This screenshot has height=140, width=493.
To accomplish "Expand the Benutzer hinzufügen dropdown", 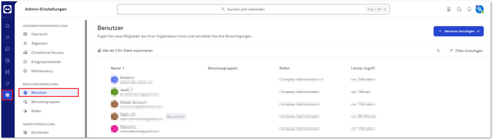I will pos(458,31).
